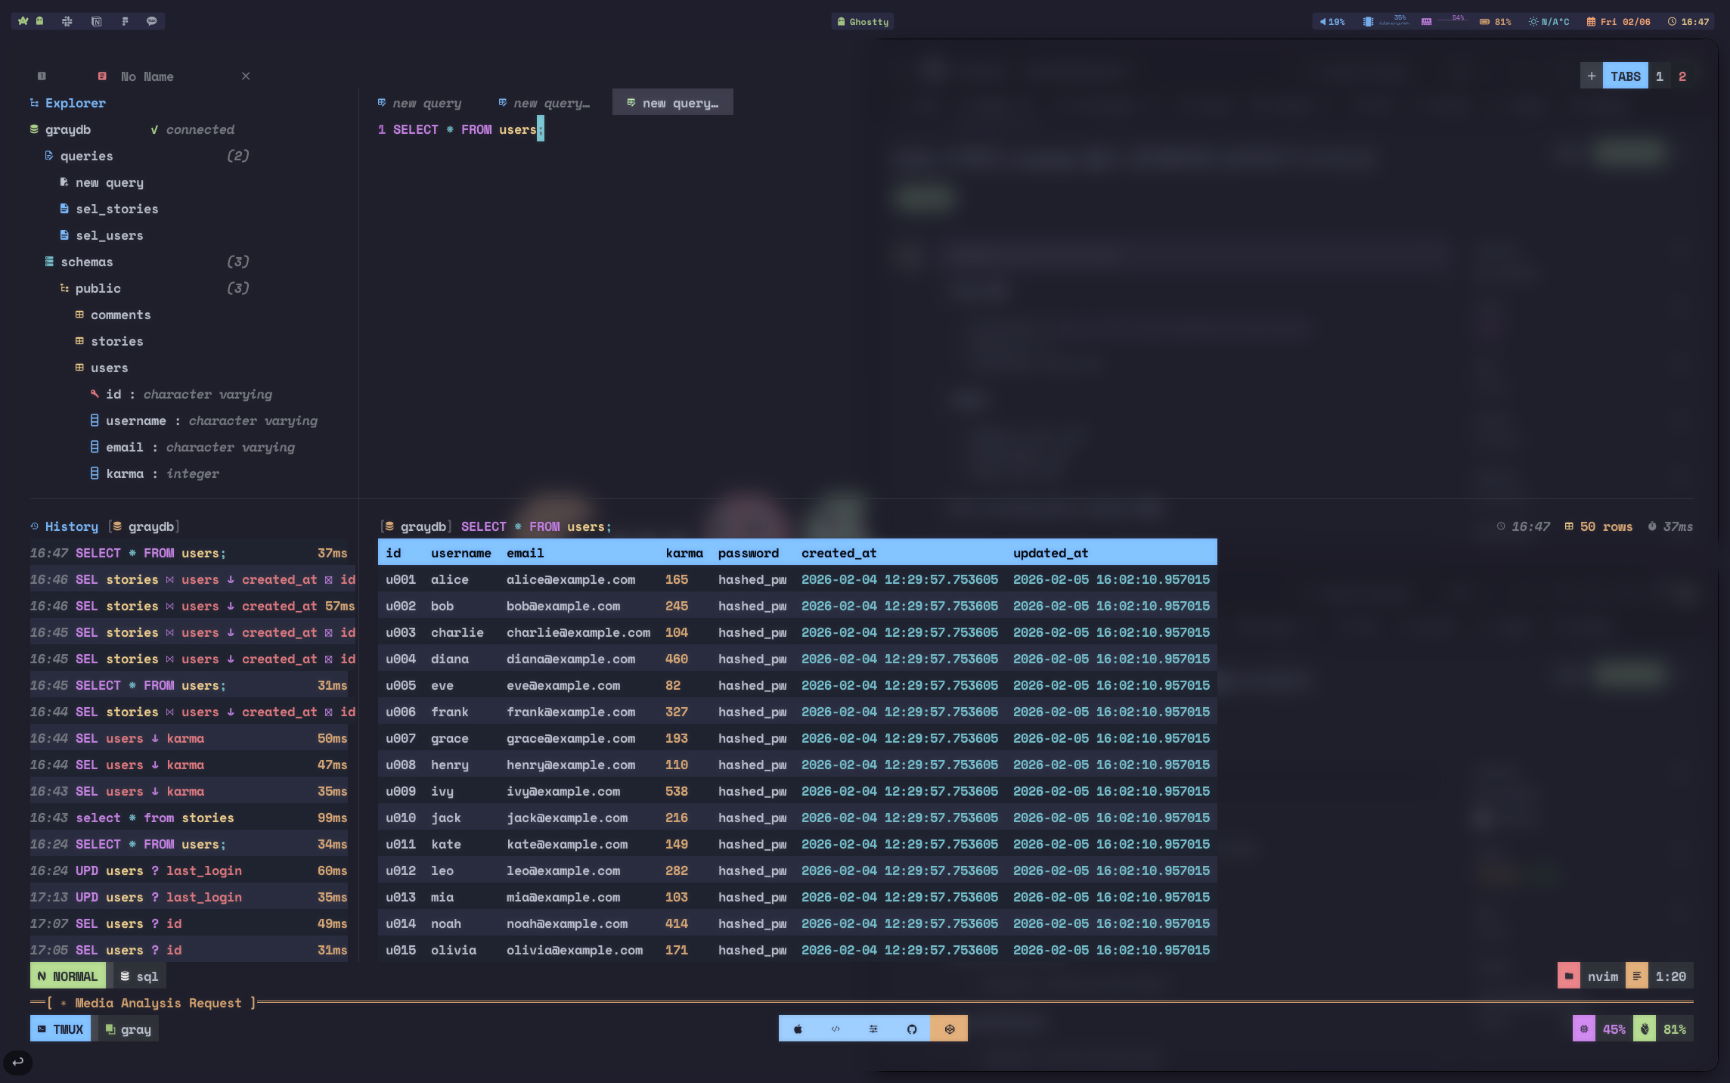Expand the stories table node
Image resolution: width=1730 pixels, height=1083 pixels.
pyautogui.click(x=116, y=341)
